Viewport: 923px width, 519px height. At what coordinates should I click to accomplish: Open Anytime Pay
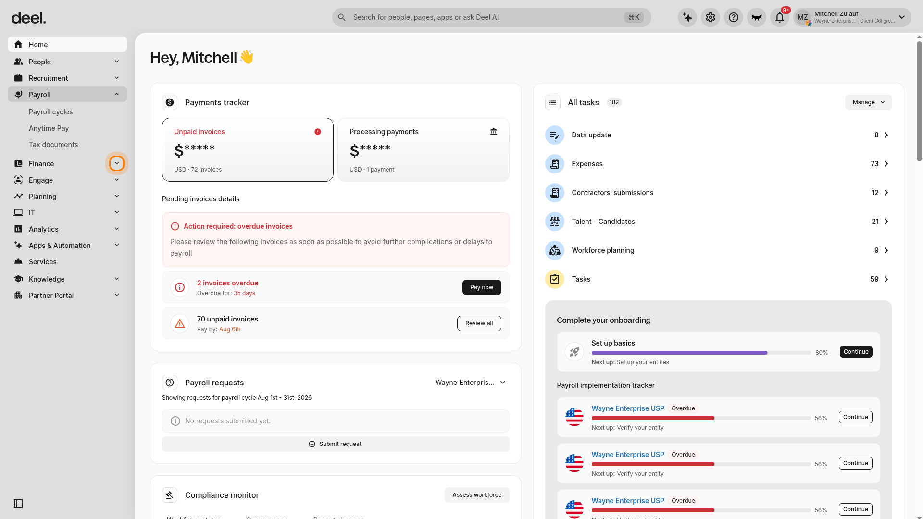coord(49,128)
